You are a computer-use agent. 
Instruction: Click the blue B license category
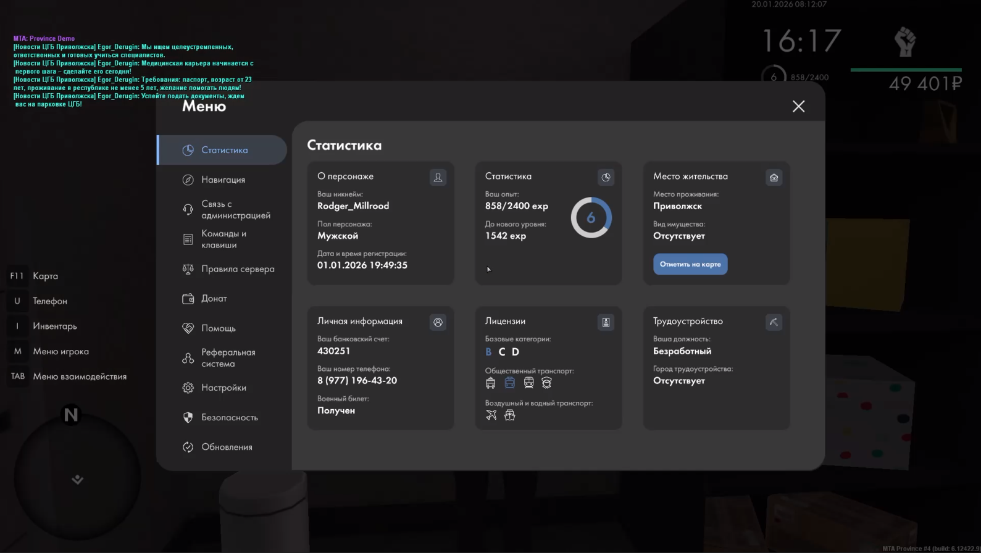pyautogui.click(x=488, y=352)
